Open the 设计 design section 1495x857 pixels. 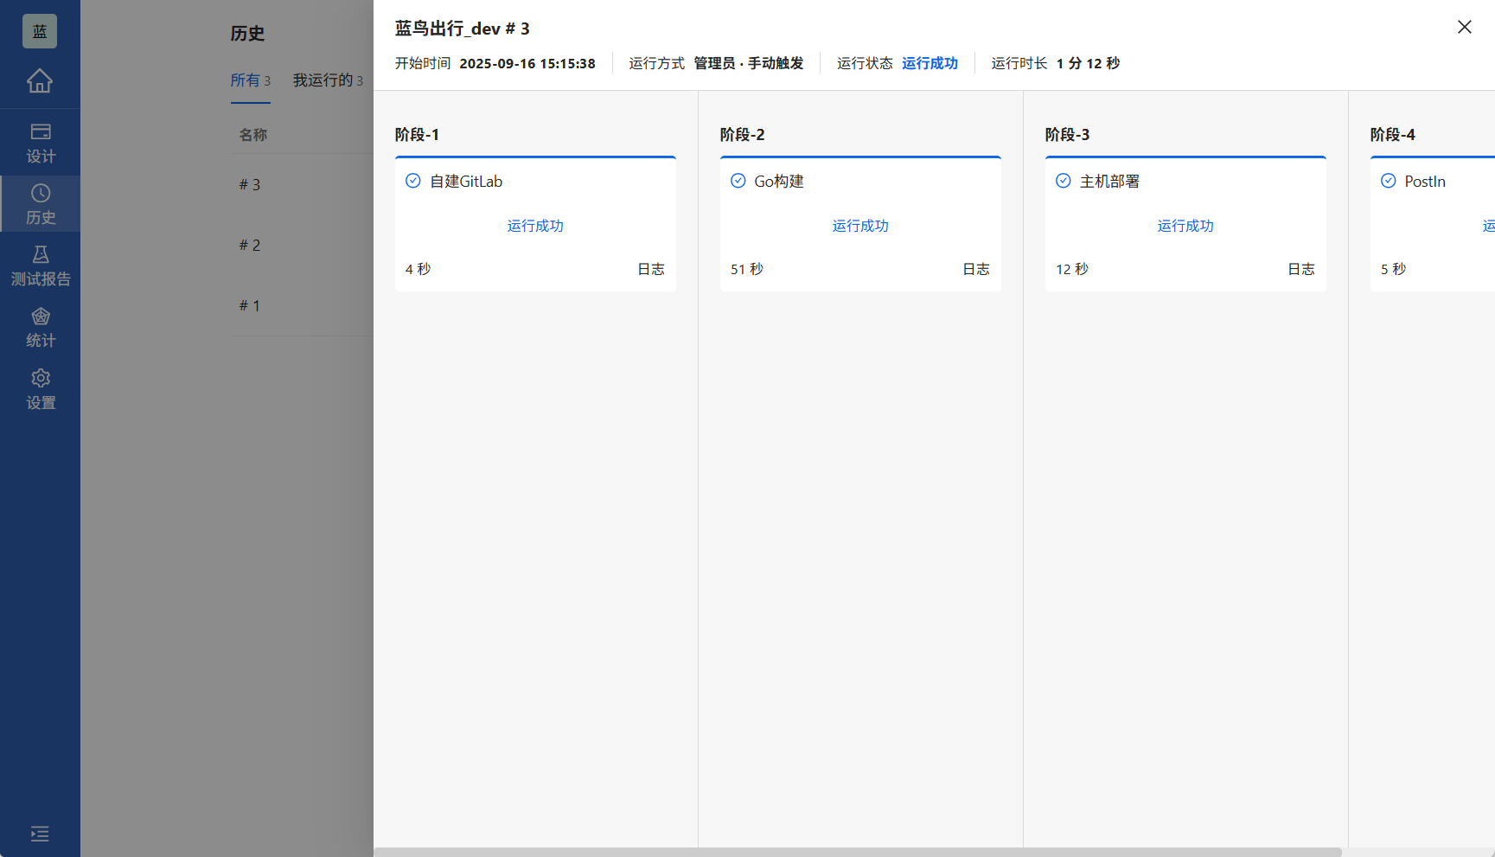(x=40, y=144)
